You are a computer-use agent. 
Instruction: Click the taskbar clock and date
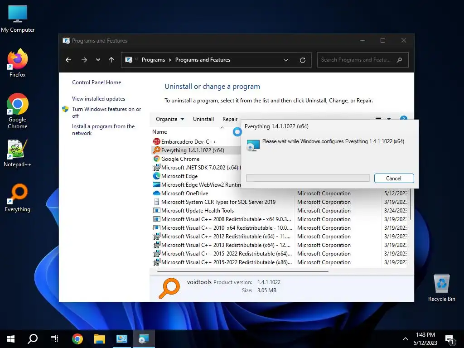coord(425,339)
